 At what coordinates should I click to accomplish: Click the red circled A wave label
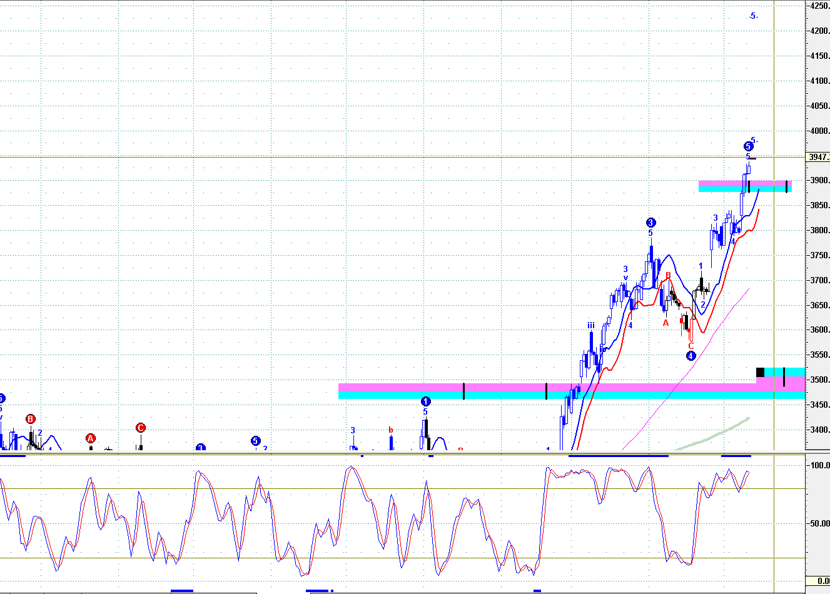(91, 438)
